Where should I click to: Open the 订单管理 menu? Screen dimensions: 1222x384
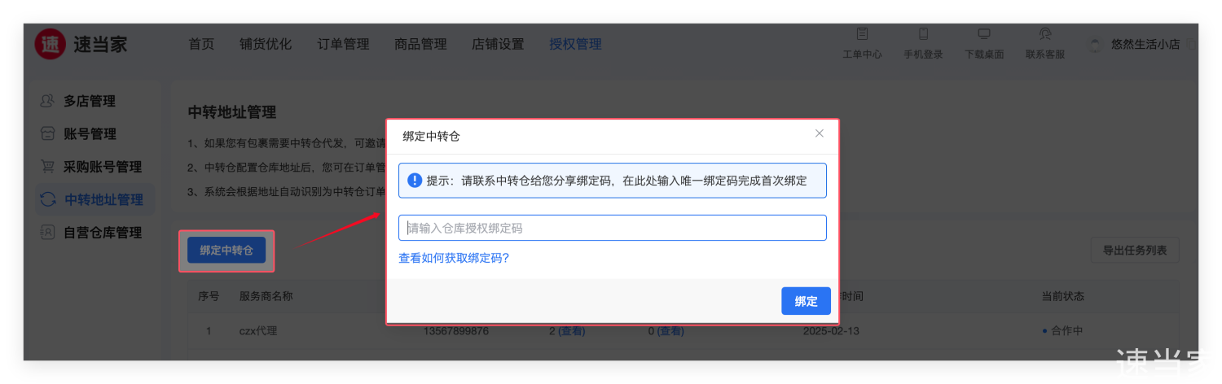[343, 44]
